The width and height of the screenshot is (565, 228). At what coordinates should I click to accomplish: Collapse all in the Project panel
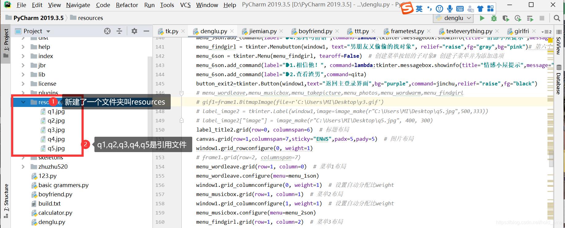coord(119,31)
